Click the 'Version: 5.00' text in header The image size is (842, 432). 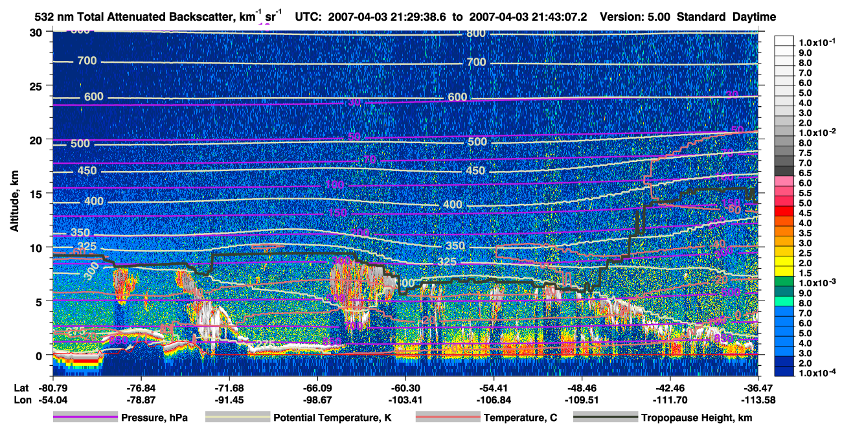[x=637, y=16]
